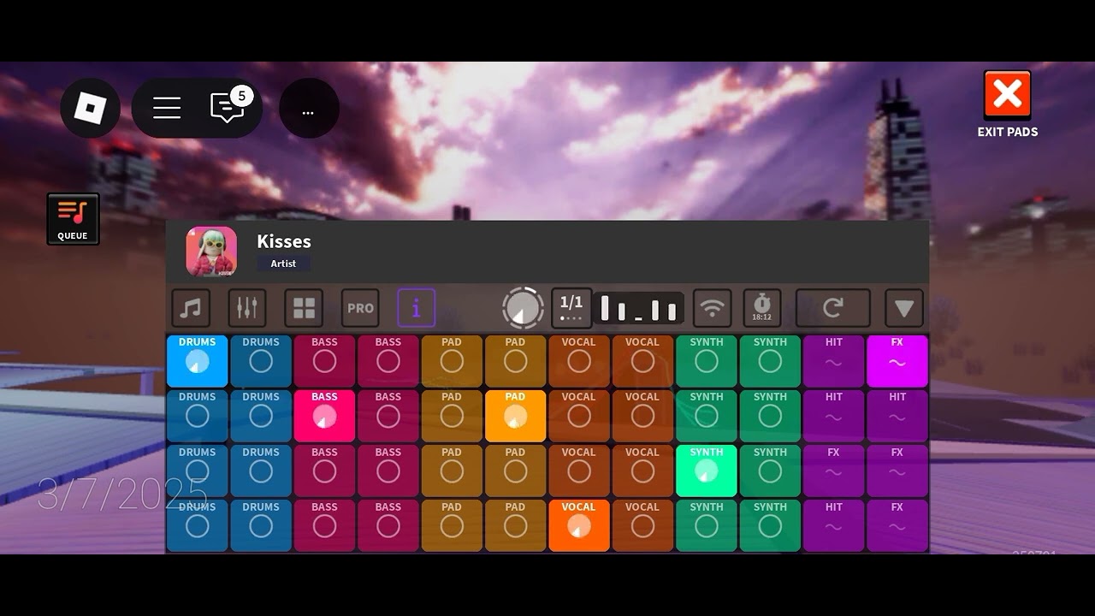Open the mixer sliders icon
The width and height of the screenshot is (1095, 616).
(247, 308)
